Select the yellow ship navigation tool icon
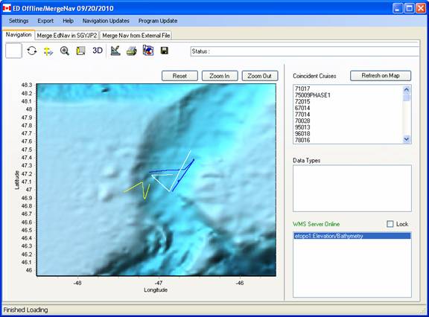Screen dimensions: 429x317 coord(48,51)
